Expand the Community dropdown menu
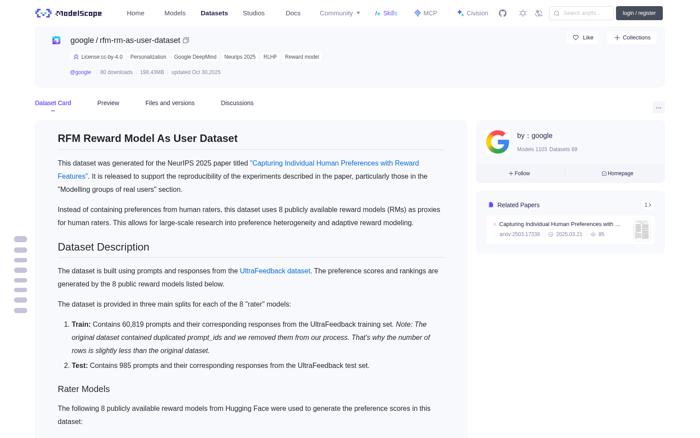The width and height of the screenshot is (700, 438). click(340, 13)
